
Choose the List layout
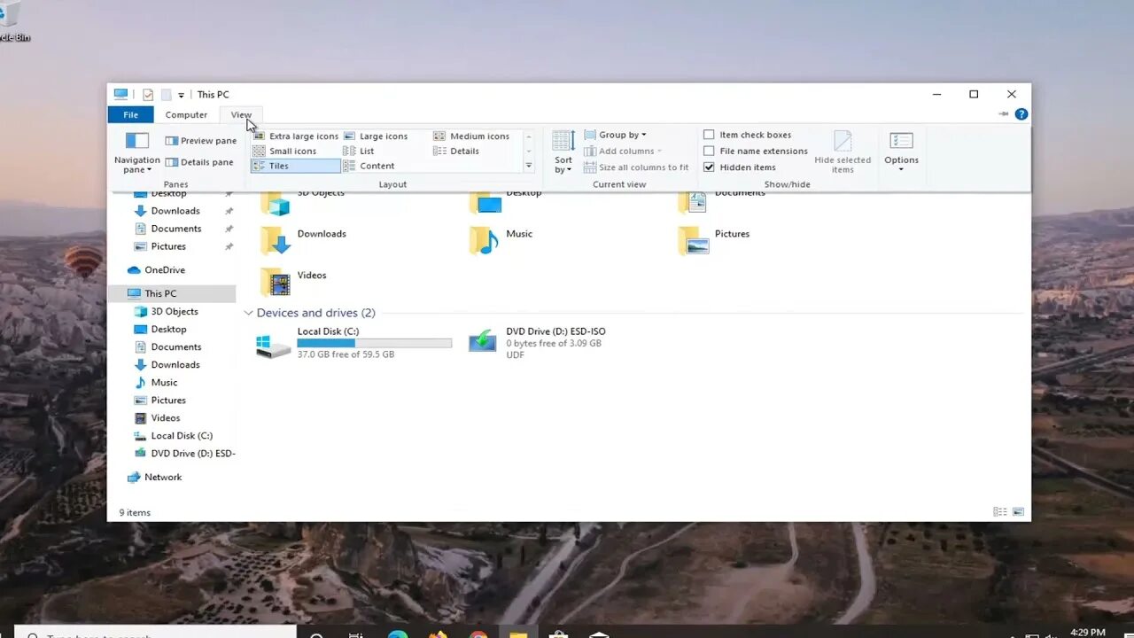(x=365, y=151)
